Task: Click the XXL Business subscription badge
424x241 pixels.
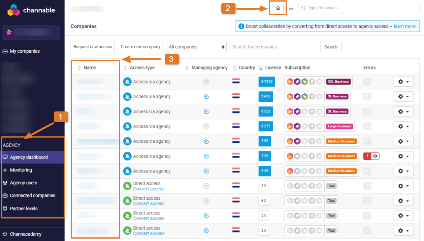Action: click(338, 82)
